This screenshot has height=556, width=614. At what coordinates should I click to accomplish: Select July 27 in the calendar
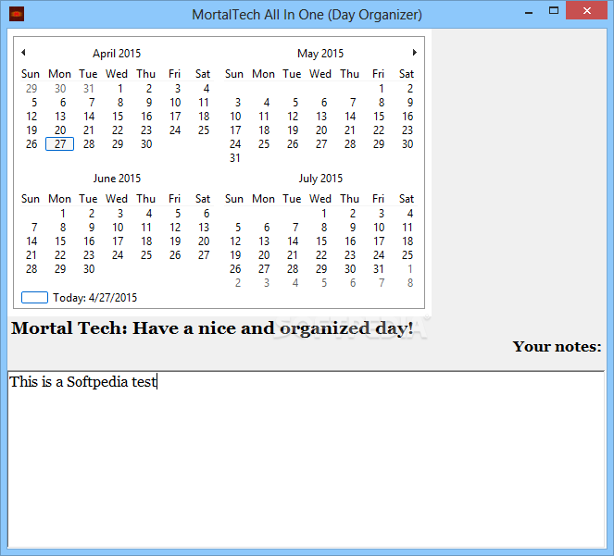tap(264, 269)
